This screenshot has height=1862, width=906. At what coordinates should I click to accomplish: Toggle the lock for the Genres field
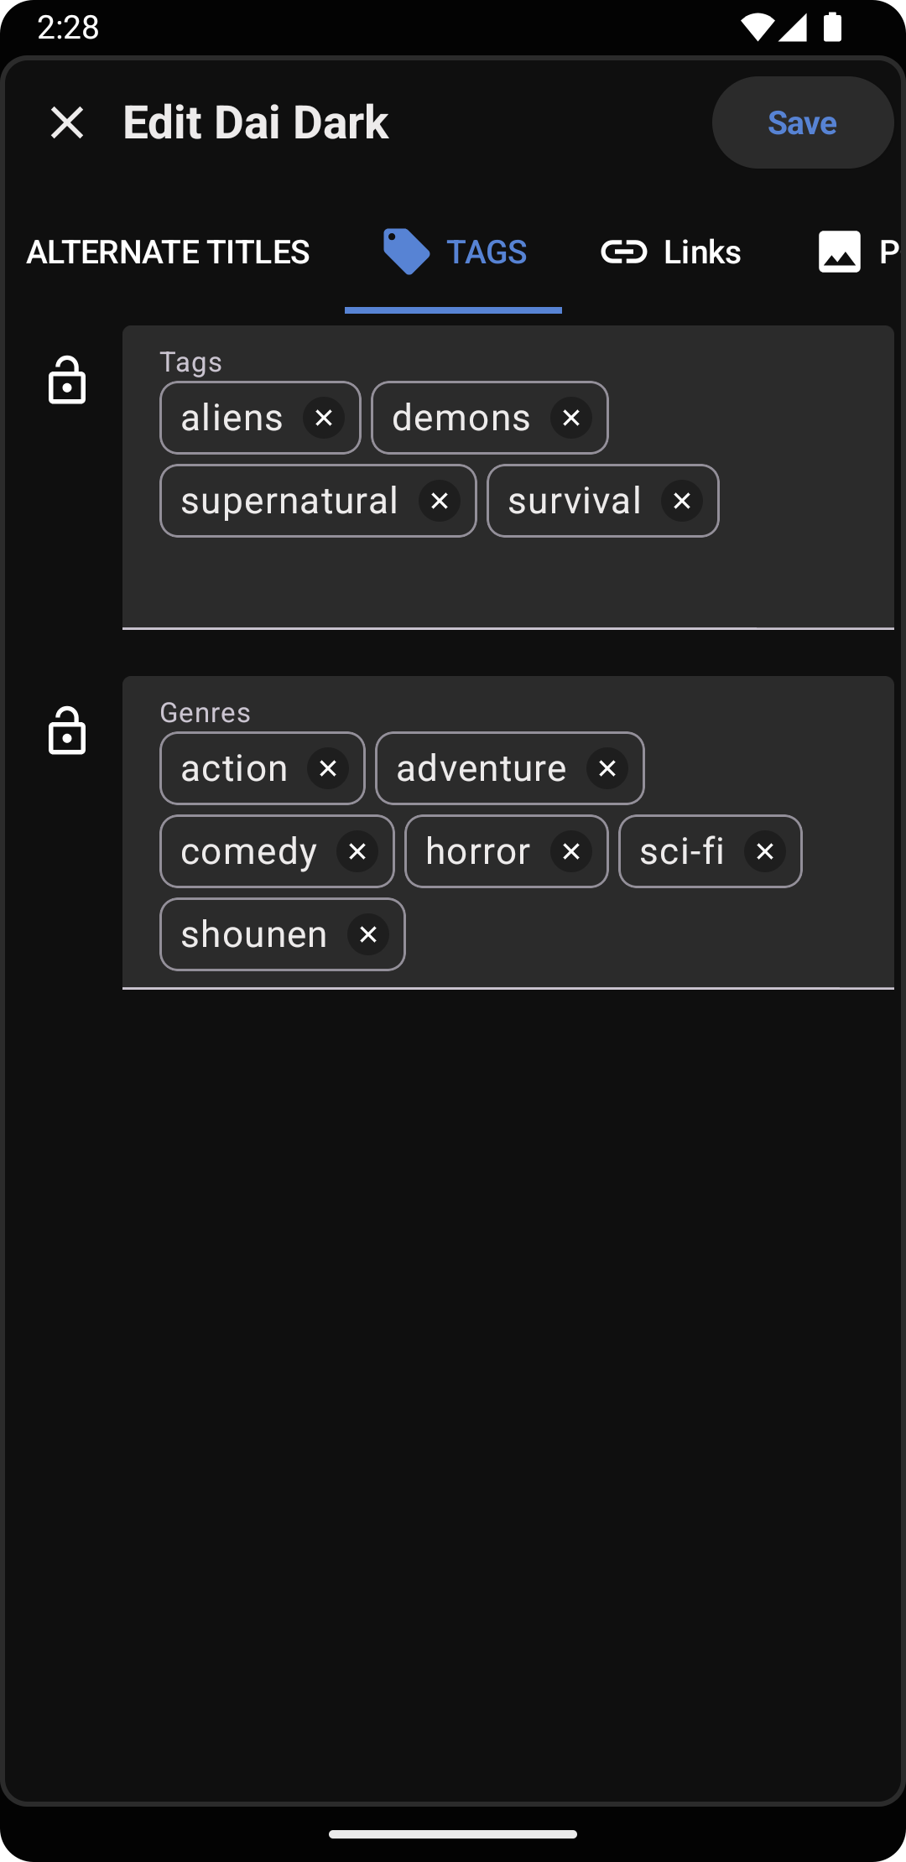[67, 731]
